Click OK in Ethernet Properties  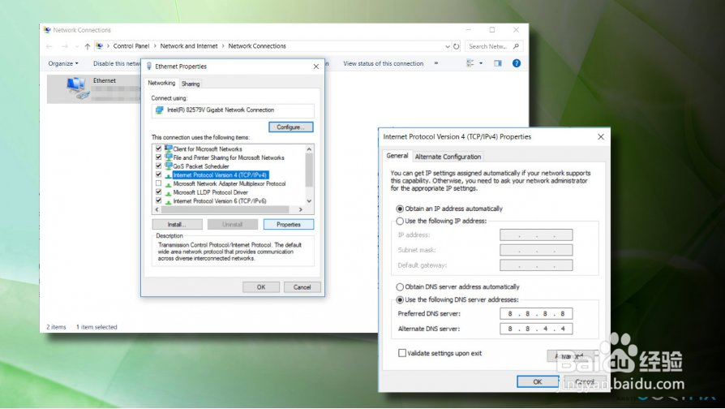click(261, 287)
